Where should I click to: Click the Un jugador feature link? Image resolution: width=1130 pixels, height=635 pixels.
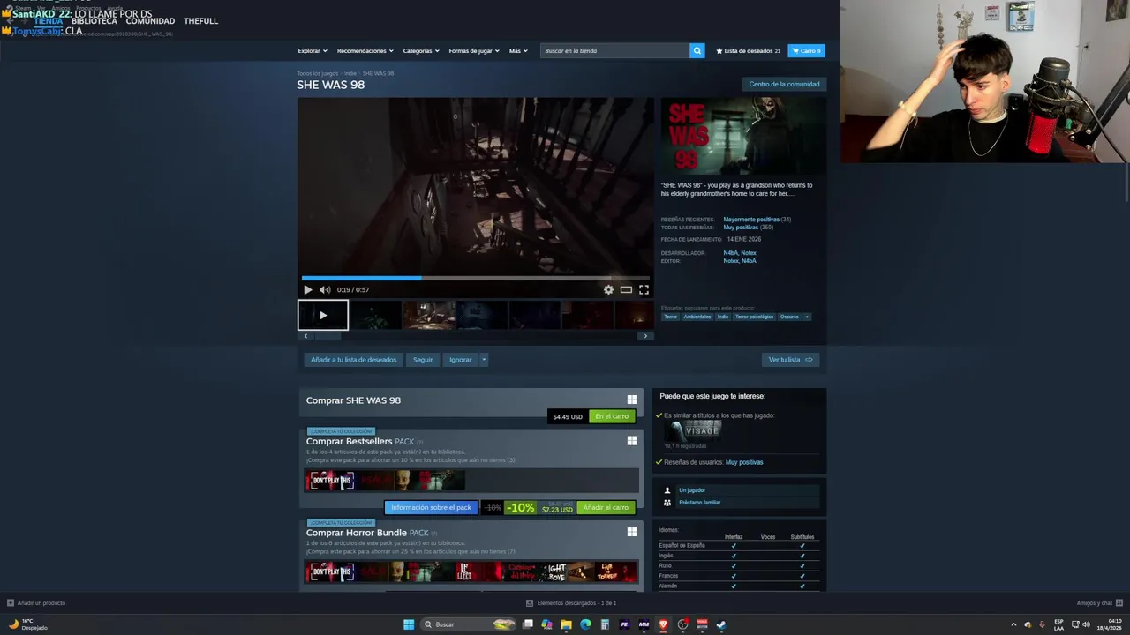pos(692,490)
